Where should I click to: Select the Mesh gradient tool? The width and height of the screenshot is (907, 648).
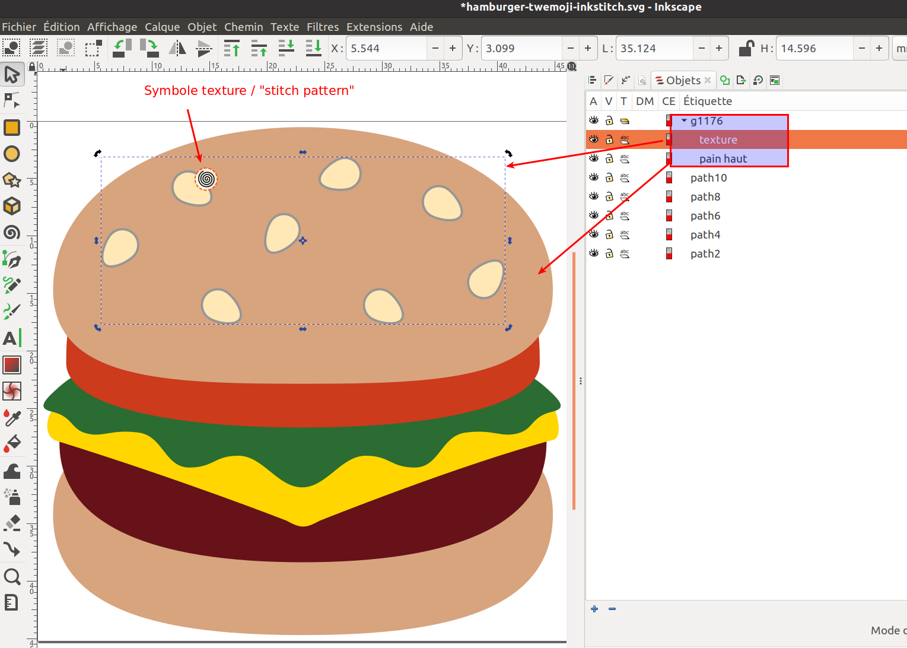tap(12, 391)
